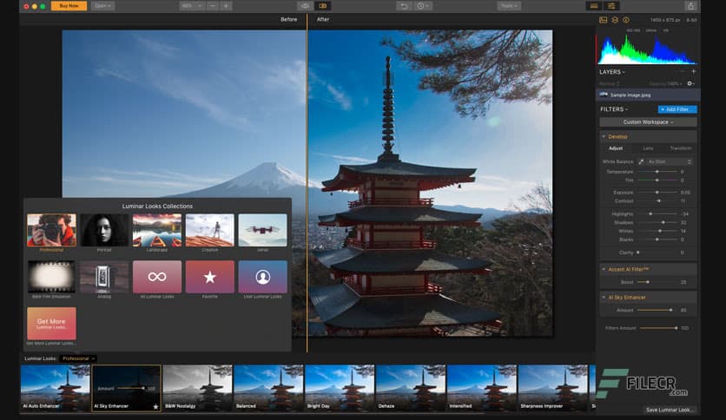Switch to the Lens tab
Image resolution: width=726 pixels, height=420 pixels.
[648, 148]
